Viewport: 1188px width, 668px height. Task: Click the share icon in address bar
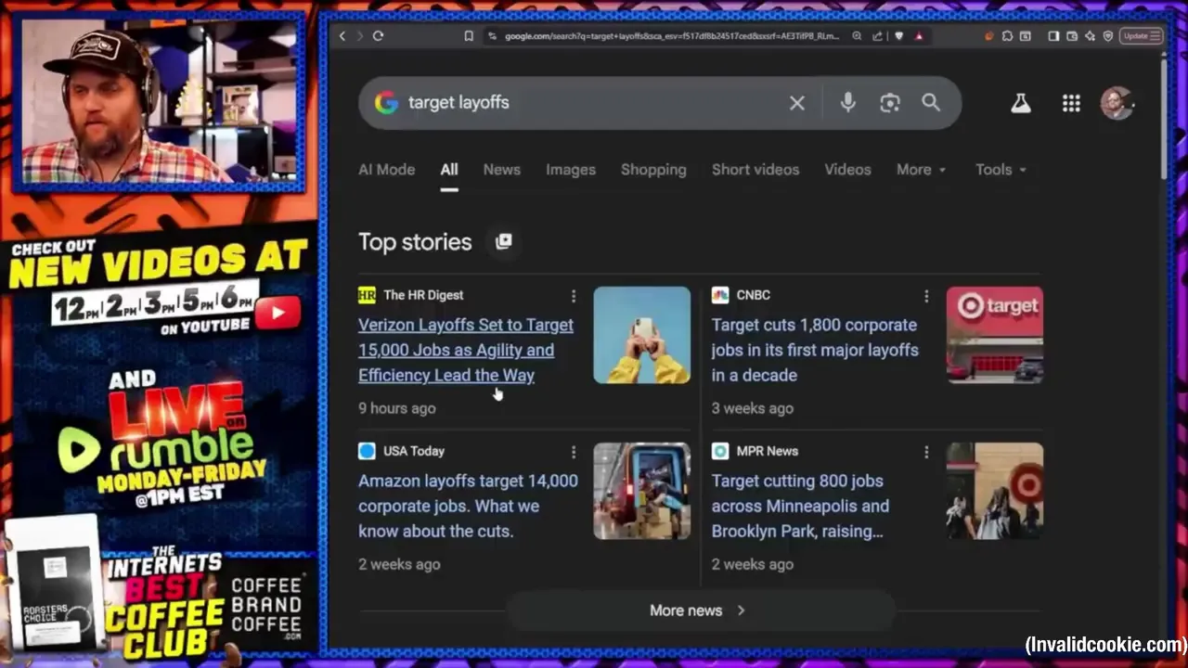pyautogui.click(x=878, y=36)
